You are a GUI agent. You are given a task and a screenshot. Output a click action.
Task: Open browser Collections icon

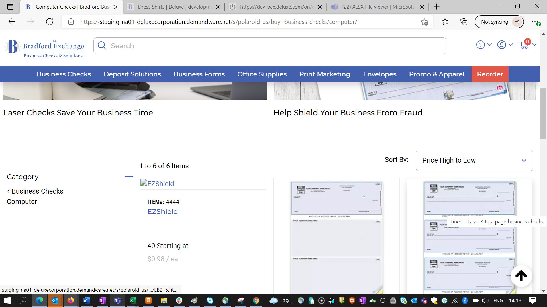click(x=464, y=22)
